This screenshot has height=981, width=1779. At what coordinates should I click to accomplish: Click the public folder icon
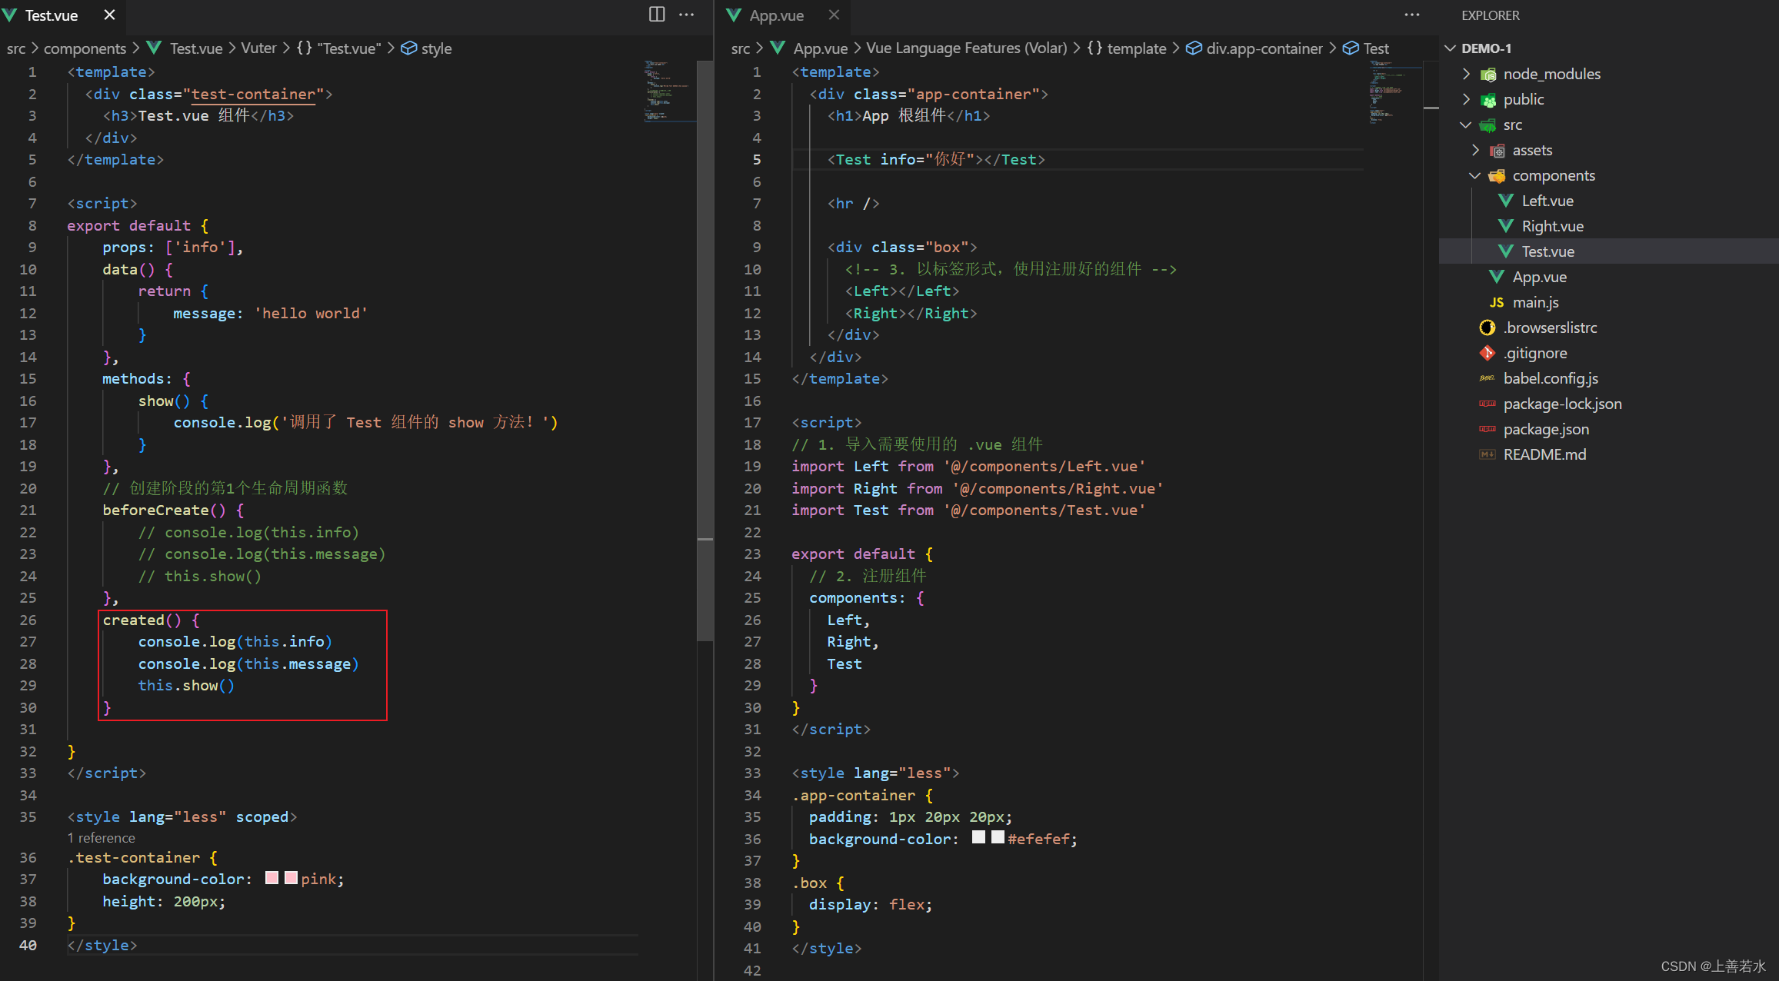pyautogui.click(x=1489, y=100)
